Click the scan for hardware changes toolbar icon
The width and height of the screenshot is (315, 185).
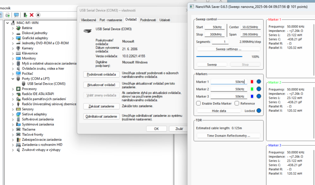click(16, 15)
